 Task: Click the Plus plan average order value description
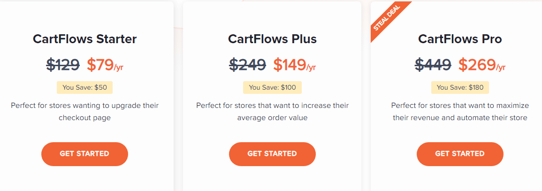[272, 112]
